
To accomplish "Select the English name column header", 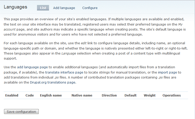I will point(51,95).
